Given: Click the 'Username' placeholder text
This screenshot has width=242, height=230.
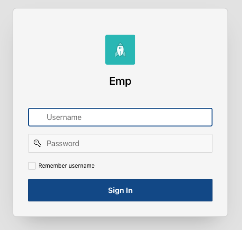Looking at the screenshot, I should point(64,117).
